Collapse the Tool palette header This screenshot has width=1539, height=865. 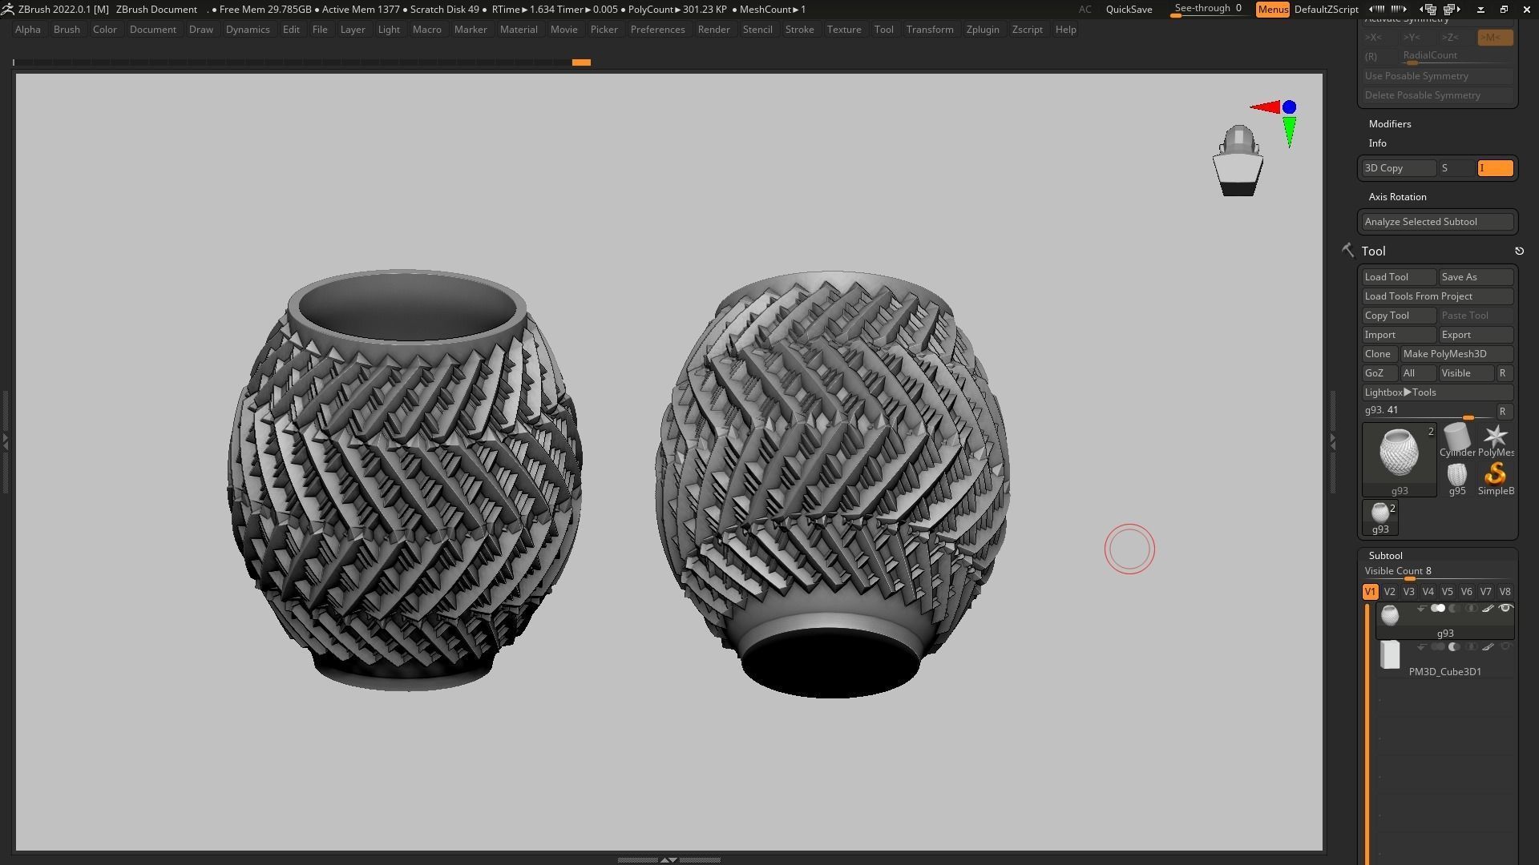(x=1373, y=251)
